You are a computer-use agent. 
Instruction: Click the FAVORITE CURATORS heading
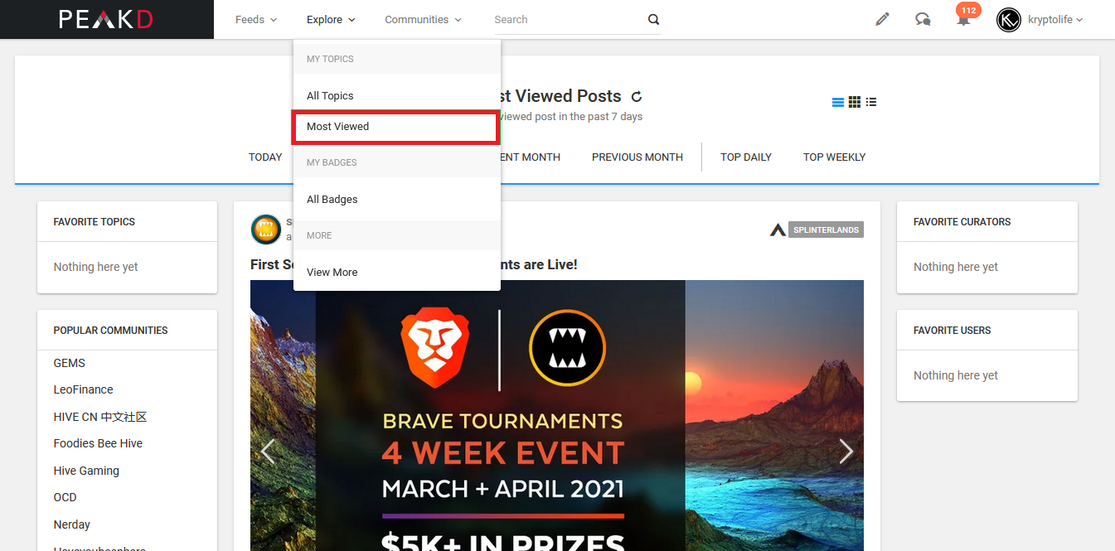(962, 222)
